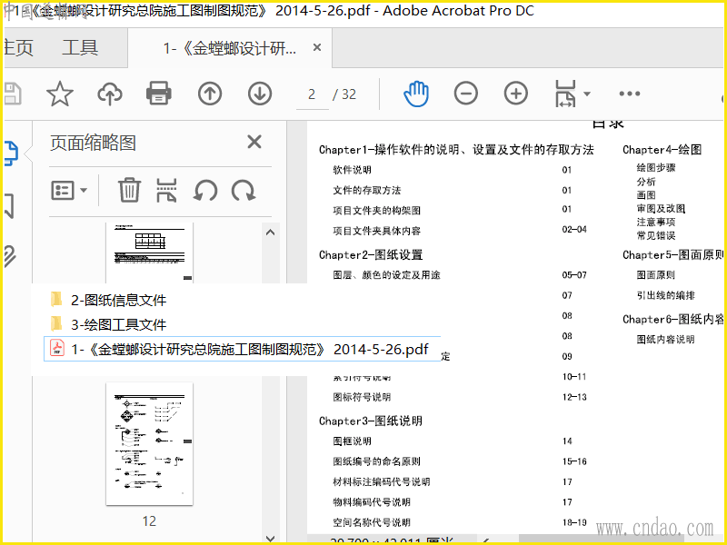Open thumbnail options list icon
Screen dimensions: 727x545
(x=63, y=190)
